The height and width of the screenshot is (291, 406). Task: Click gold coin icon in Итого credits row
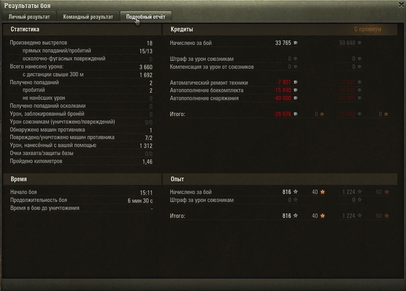pos(322,114)
